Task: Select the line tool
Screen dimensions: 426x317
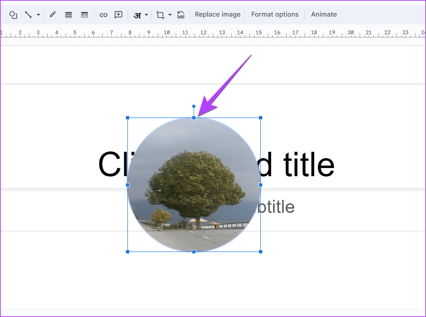Action: pos(28,14)
